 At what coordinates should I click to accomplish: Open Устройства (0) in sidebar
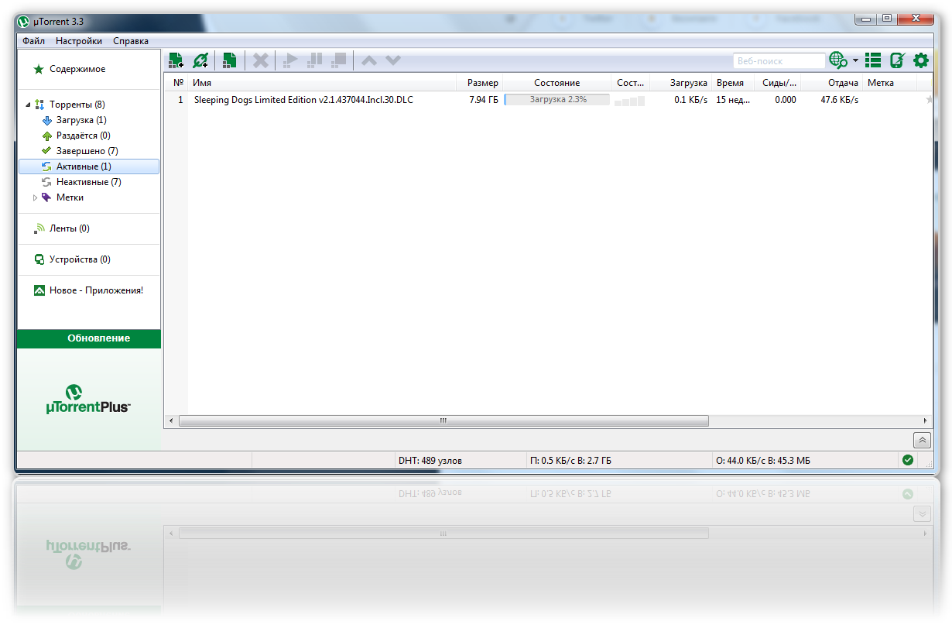(80, 259)
